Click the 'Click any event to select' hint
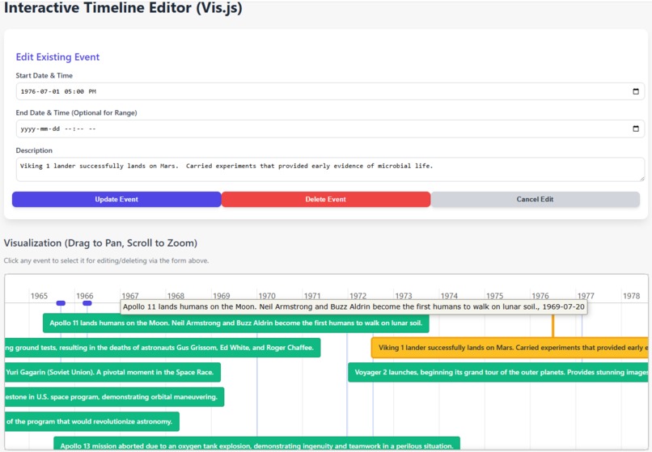This screenshot has height=452, width=652. click(106, 260)
